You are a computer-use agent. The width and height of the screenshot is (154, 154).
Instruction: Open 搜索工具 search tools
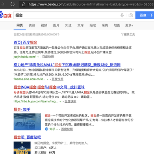pyautogui.click(x=129, y=35)
